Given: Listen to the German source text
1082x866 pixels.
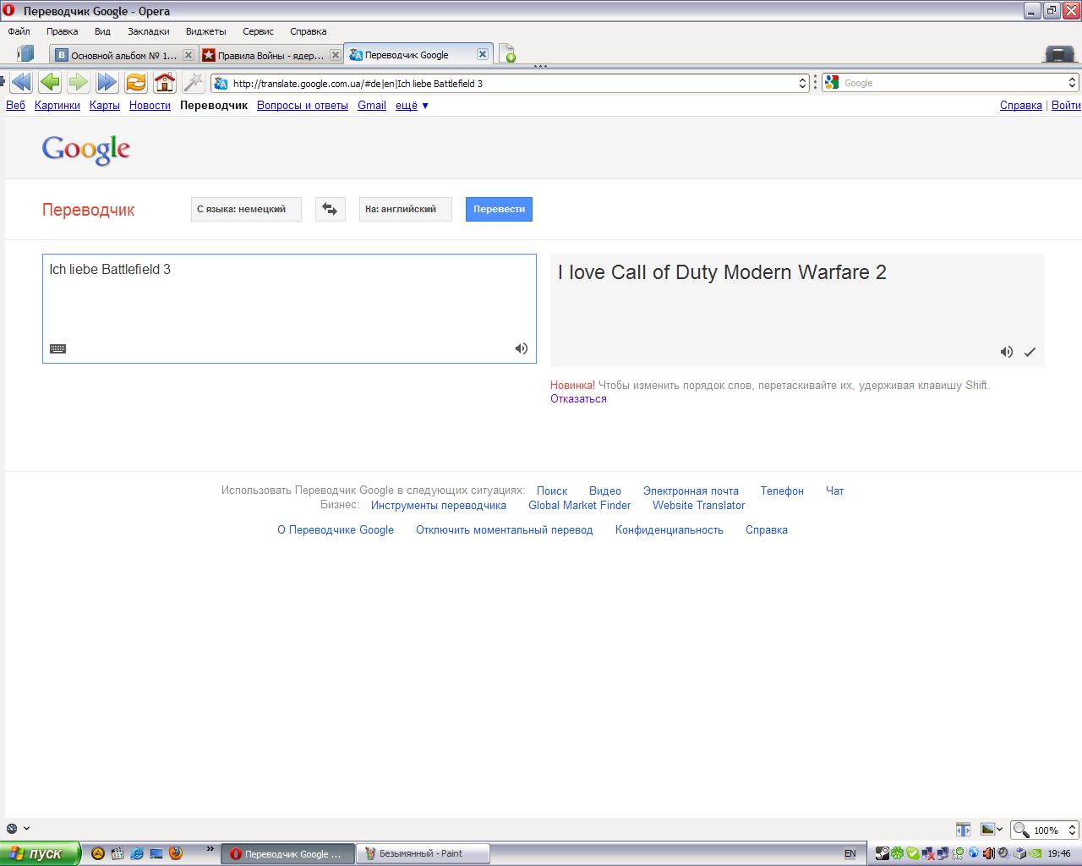Looking at the screenshot, I should [x=522, y=348].
